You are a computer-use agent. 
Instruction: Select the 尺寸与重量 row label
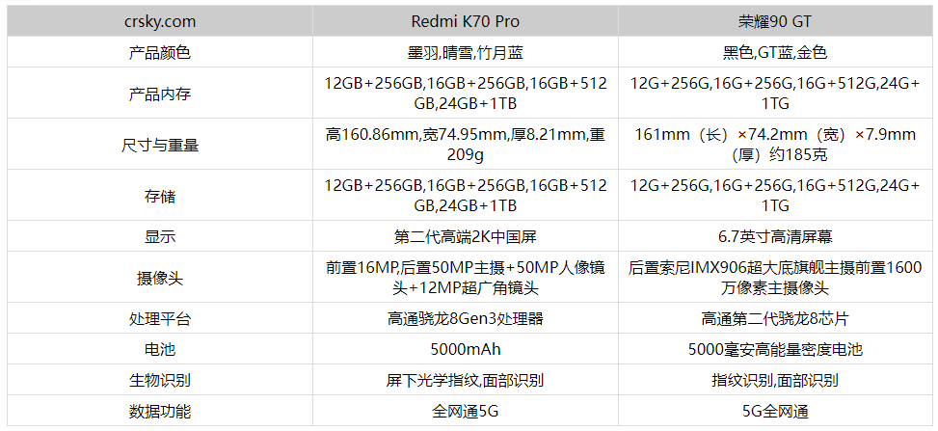coord(158,145)
